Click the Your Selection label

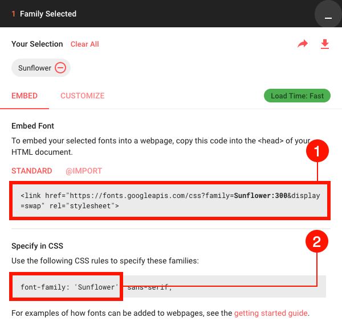(x=37, y=44)
